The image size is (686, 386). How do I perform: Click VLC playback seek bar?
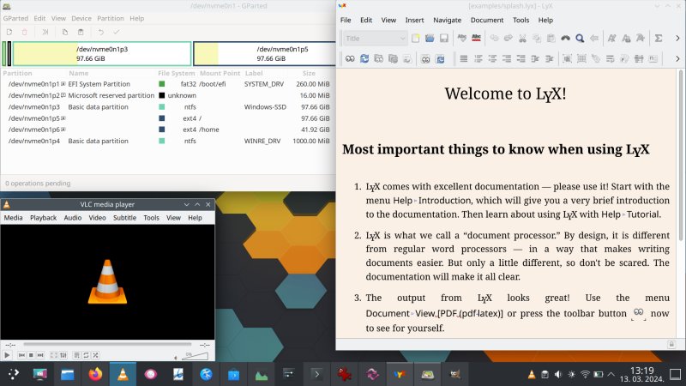pos(107,345)
